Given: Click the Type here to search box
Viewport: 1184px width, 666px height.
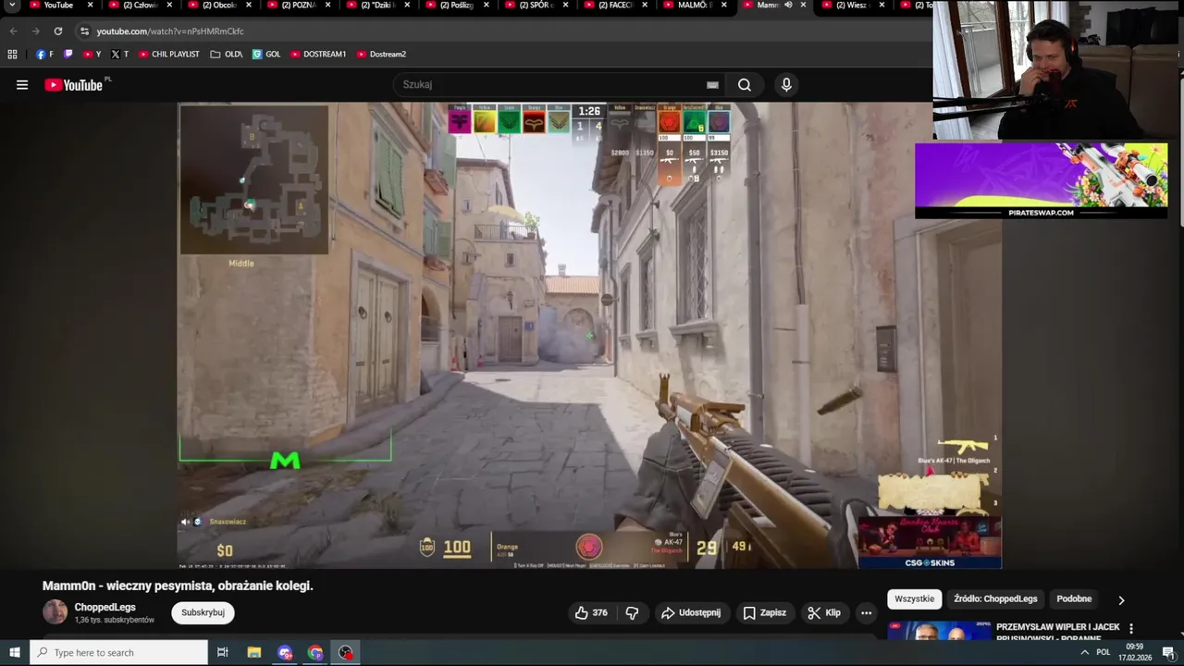Looking at the screenshot, I should pyautogui.click(x=118, y=652).
